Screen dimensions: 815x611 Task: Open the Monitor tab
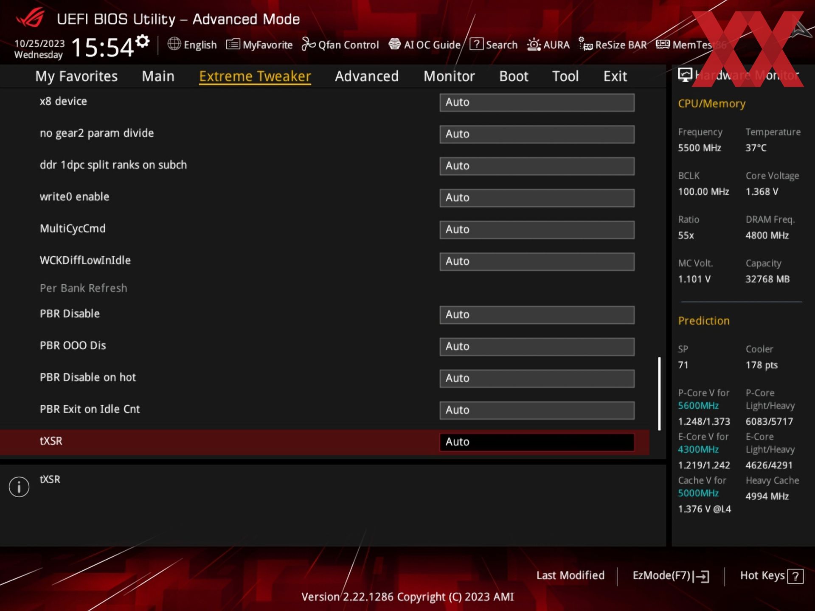tap(449, 76)
